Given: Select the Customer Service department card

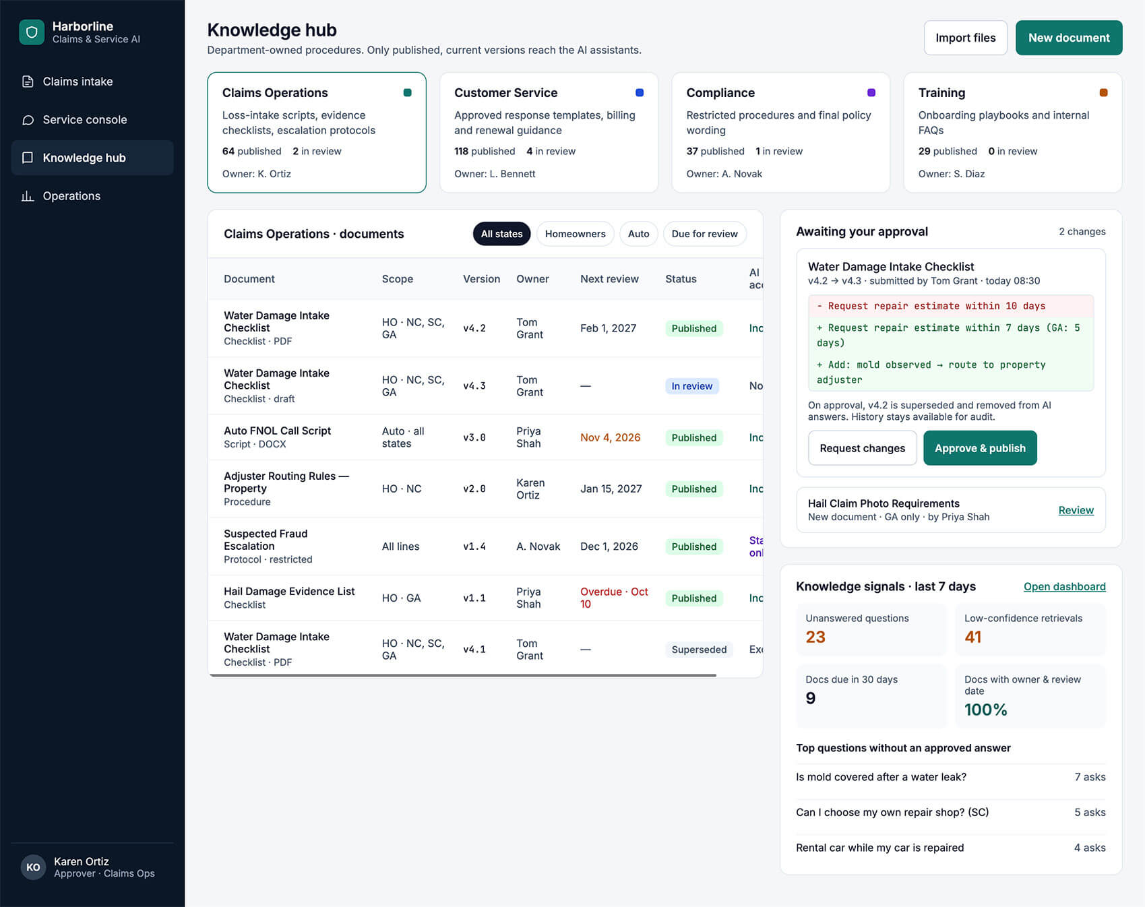Looking at the screenshot, I should pyautogui.click(x=549, y=133).
